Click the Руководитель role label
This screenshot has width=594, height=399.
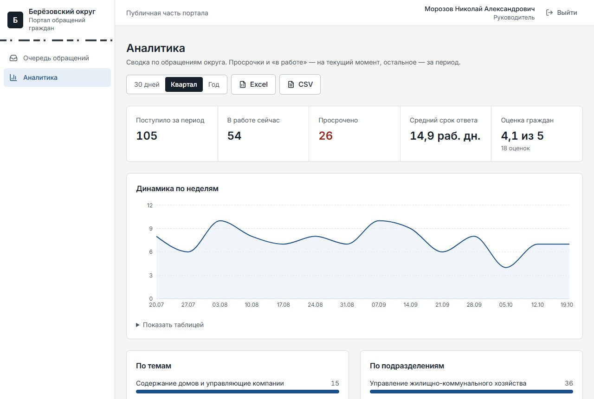(514, 18)
